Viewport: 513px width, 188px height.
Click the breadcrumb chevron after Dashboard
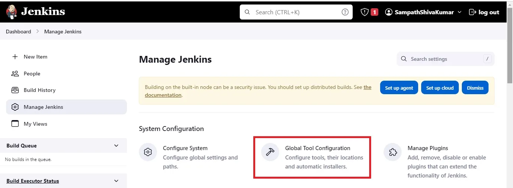(x=38, y=32)
